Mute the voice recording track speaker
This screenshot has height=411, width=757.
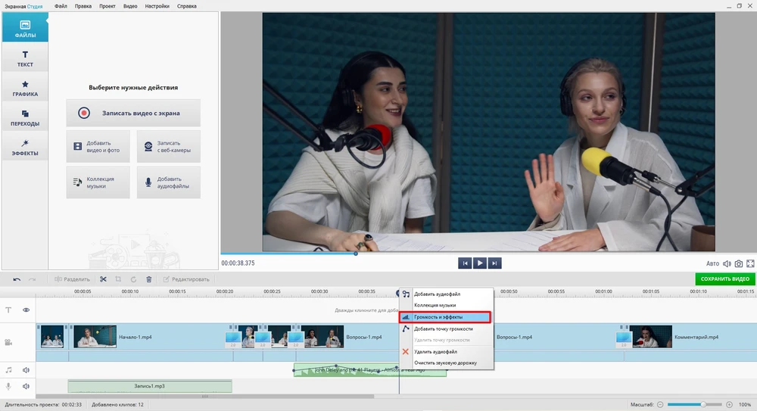(26, 386)
